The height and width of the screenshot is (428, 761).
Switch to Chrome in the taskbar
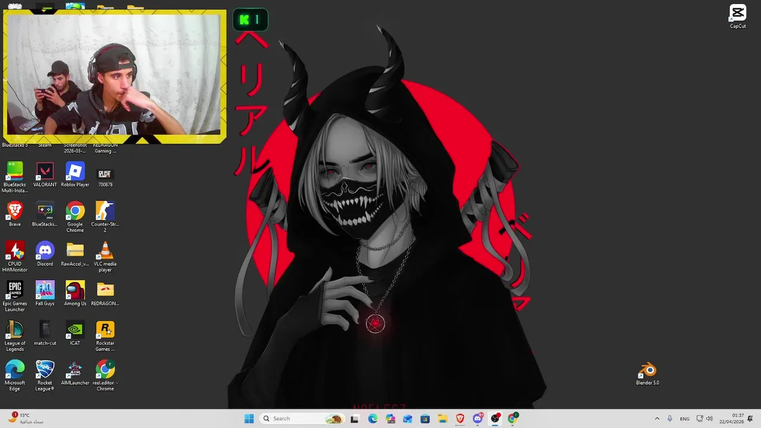512,418
